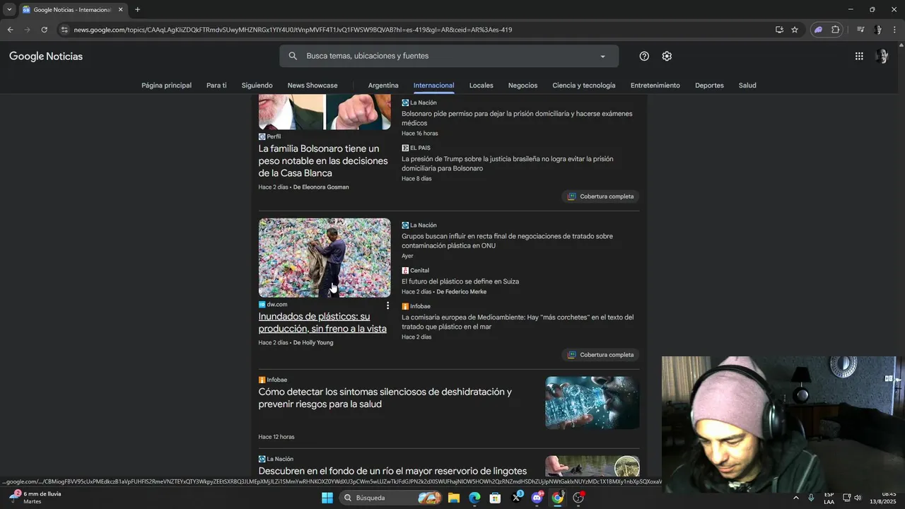Open the Chrome three-dot menu

coord(895,30)
